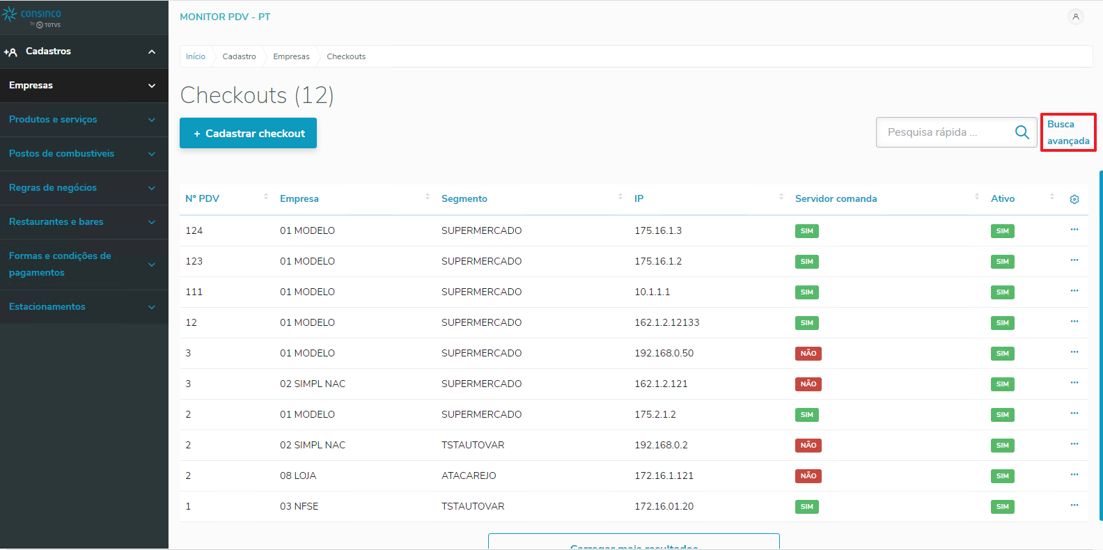Go to Empresas breadcrumb
The height and width of the screenshot is (550, 1103).
pos(291,56)
